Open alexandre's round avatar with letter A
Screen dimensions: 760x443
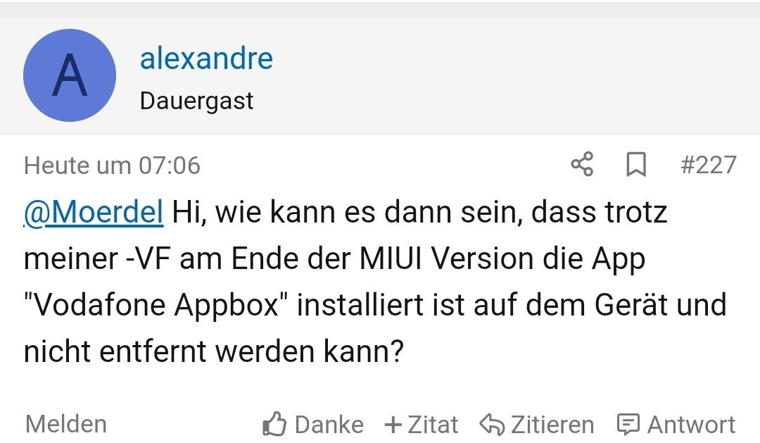(70, 75)
